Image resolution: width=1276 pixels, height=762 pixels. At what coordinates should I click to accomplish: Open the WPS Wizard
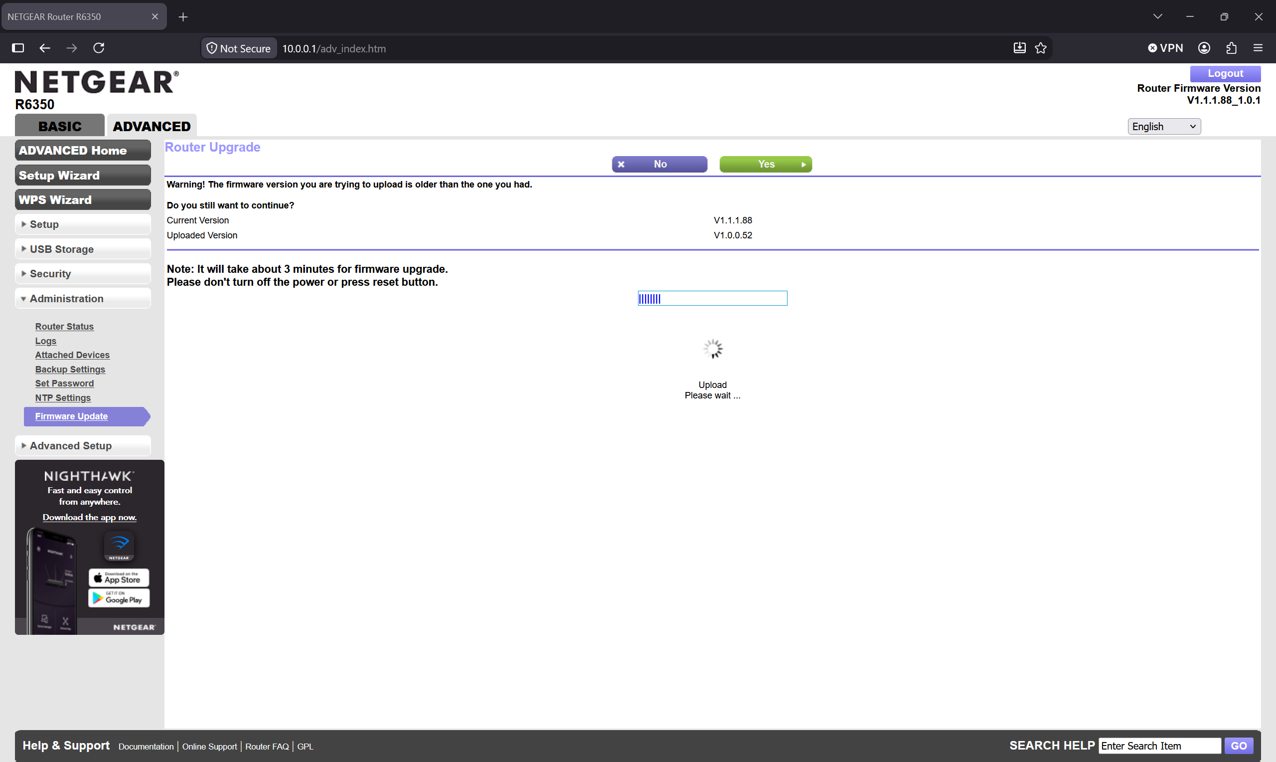83,200
